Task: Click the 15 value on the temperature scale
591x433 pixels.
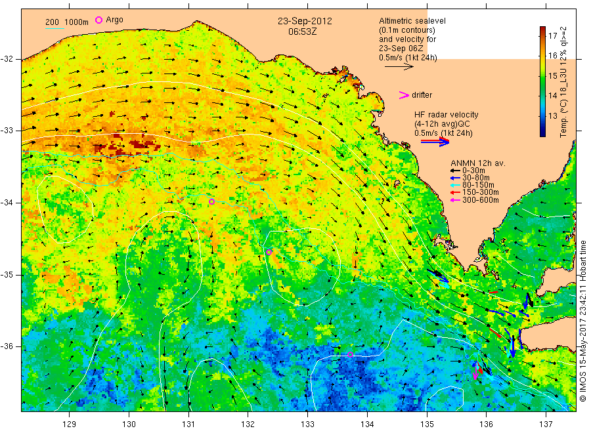Action: tap(552, 75)
